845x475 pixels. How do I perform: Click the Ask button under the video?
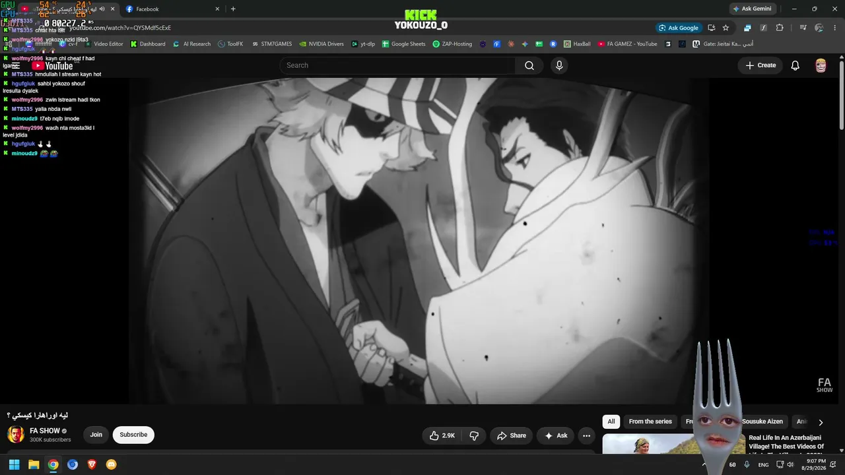(556, 435)
